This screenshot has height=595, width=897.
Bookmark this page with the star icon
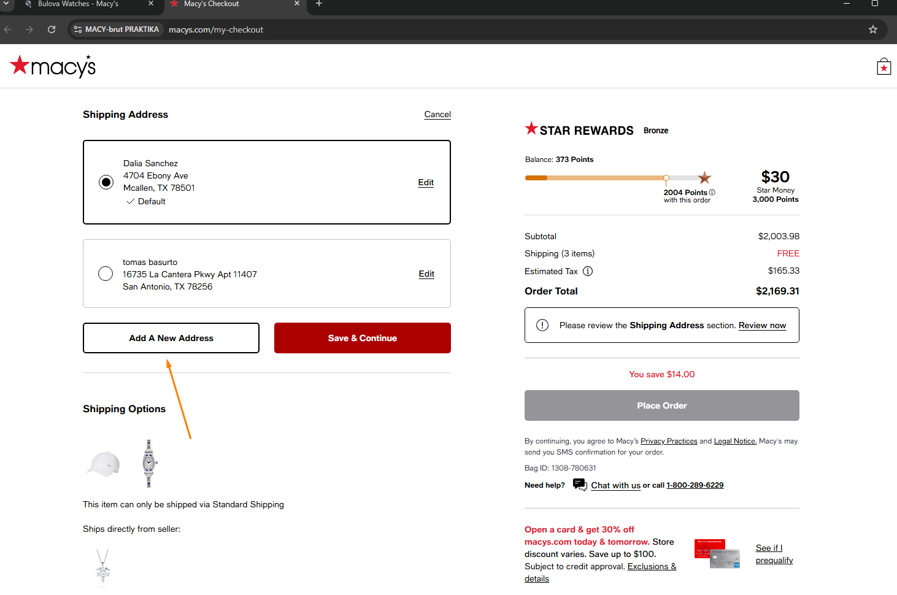point(872,29)
